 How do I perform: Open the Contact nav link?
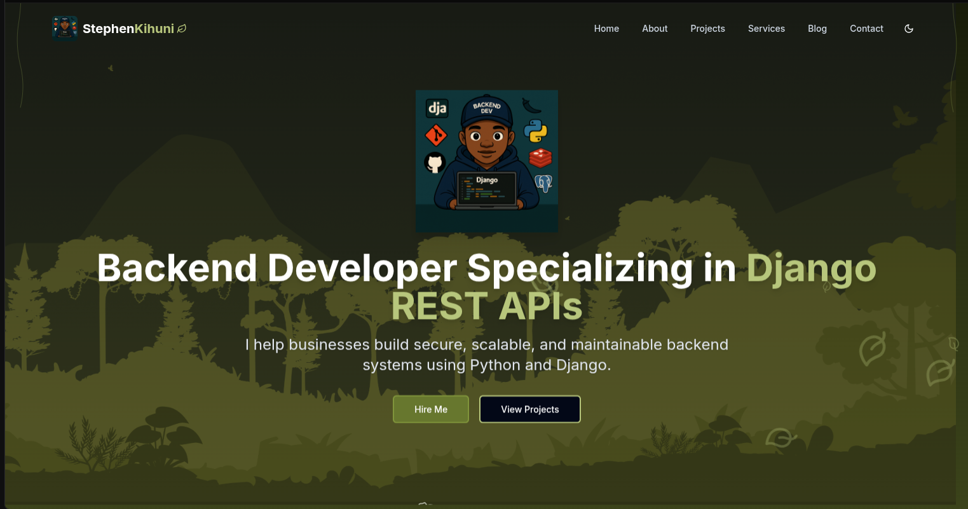[x=866, y=29]
